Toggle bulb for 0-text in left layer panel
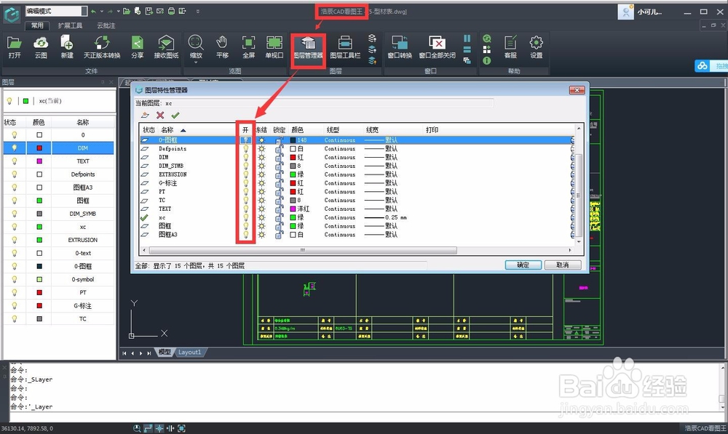 15,253
